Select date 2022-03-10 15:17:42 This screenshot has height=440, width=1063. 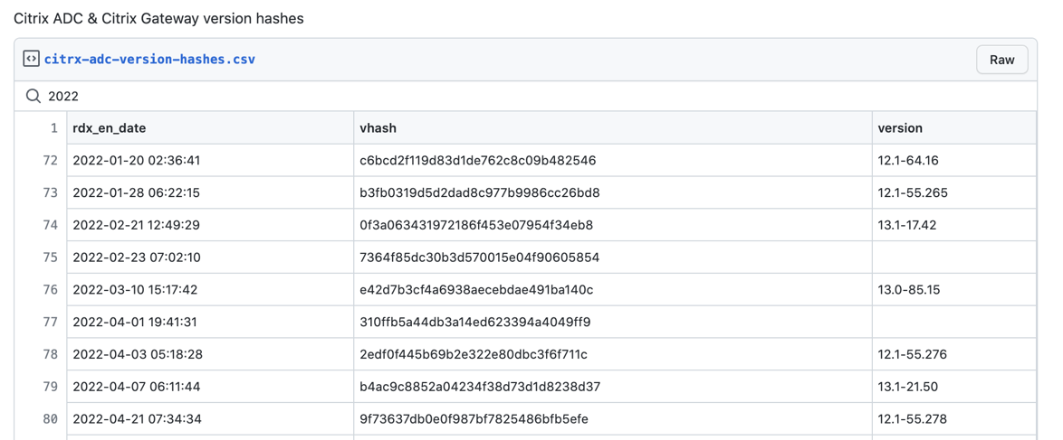(x=136, y=290)
